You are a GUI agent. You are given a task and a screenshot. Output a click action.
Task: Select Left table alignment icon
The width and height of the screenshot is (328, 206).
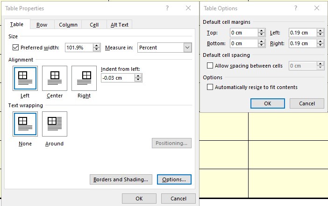tap(25, 78)
